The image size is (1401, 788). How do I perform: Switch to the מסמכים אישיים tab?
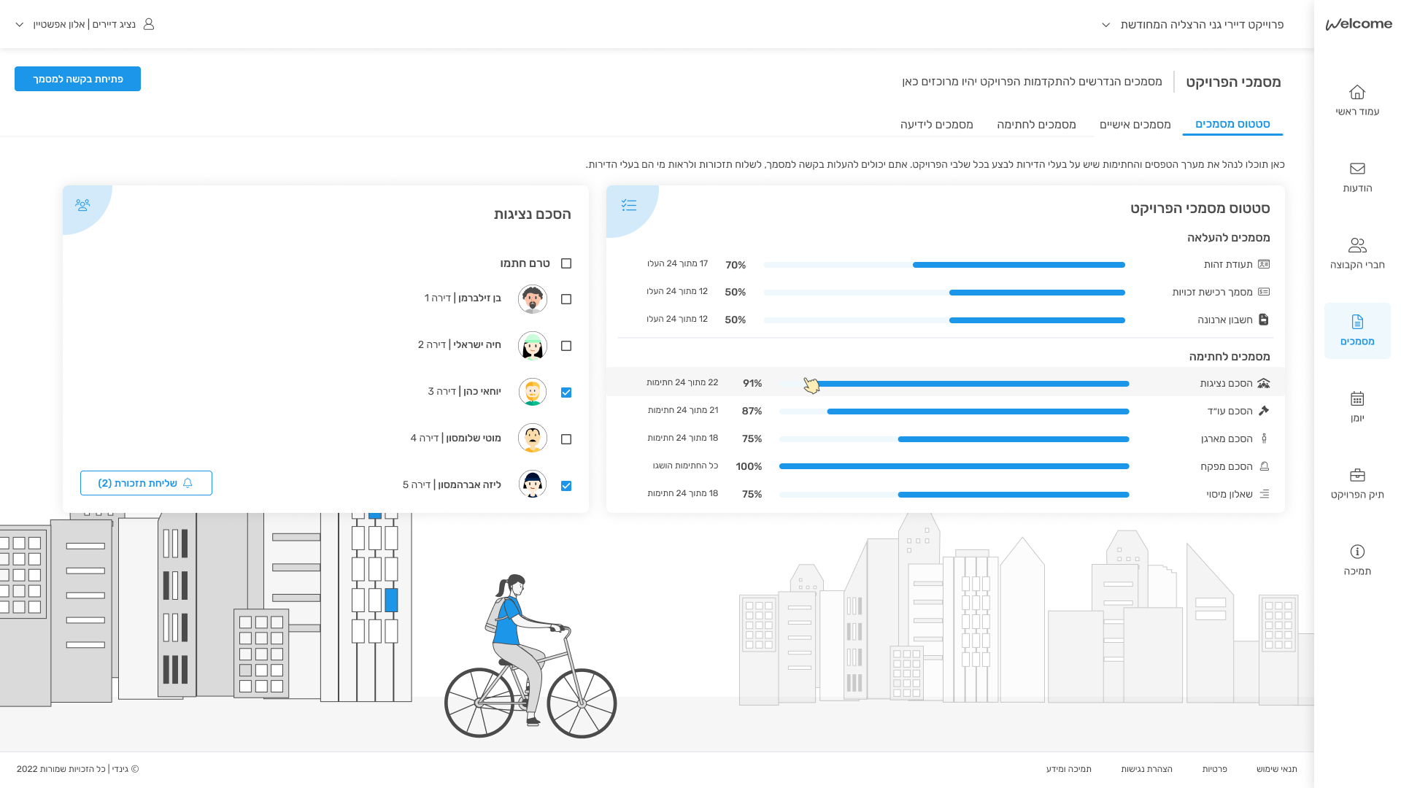pos(1135,125)
